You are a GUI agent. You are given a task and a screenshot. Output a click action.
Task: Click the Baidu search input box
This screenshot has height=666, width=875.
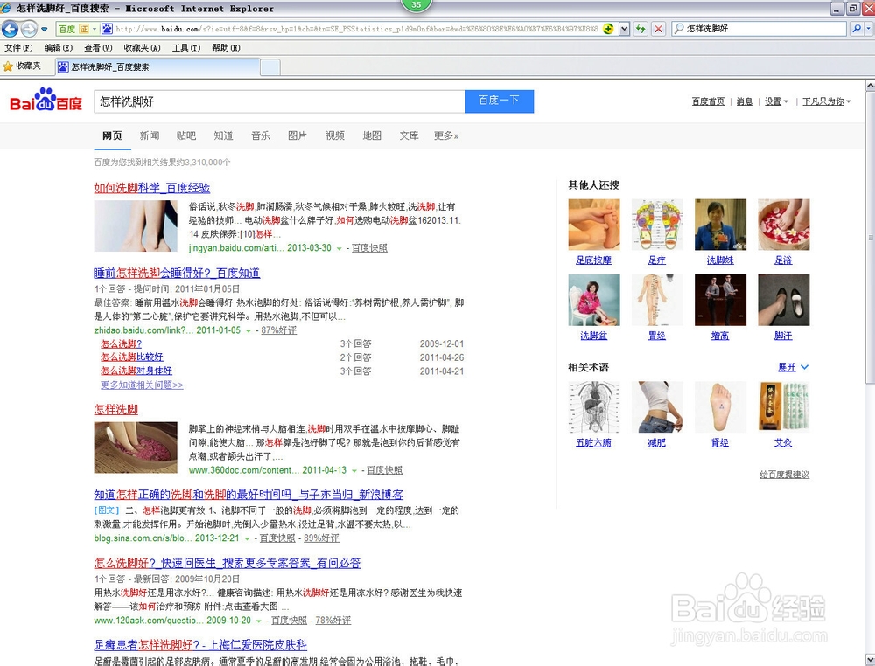tap(280, 101)
